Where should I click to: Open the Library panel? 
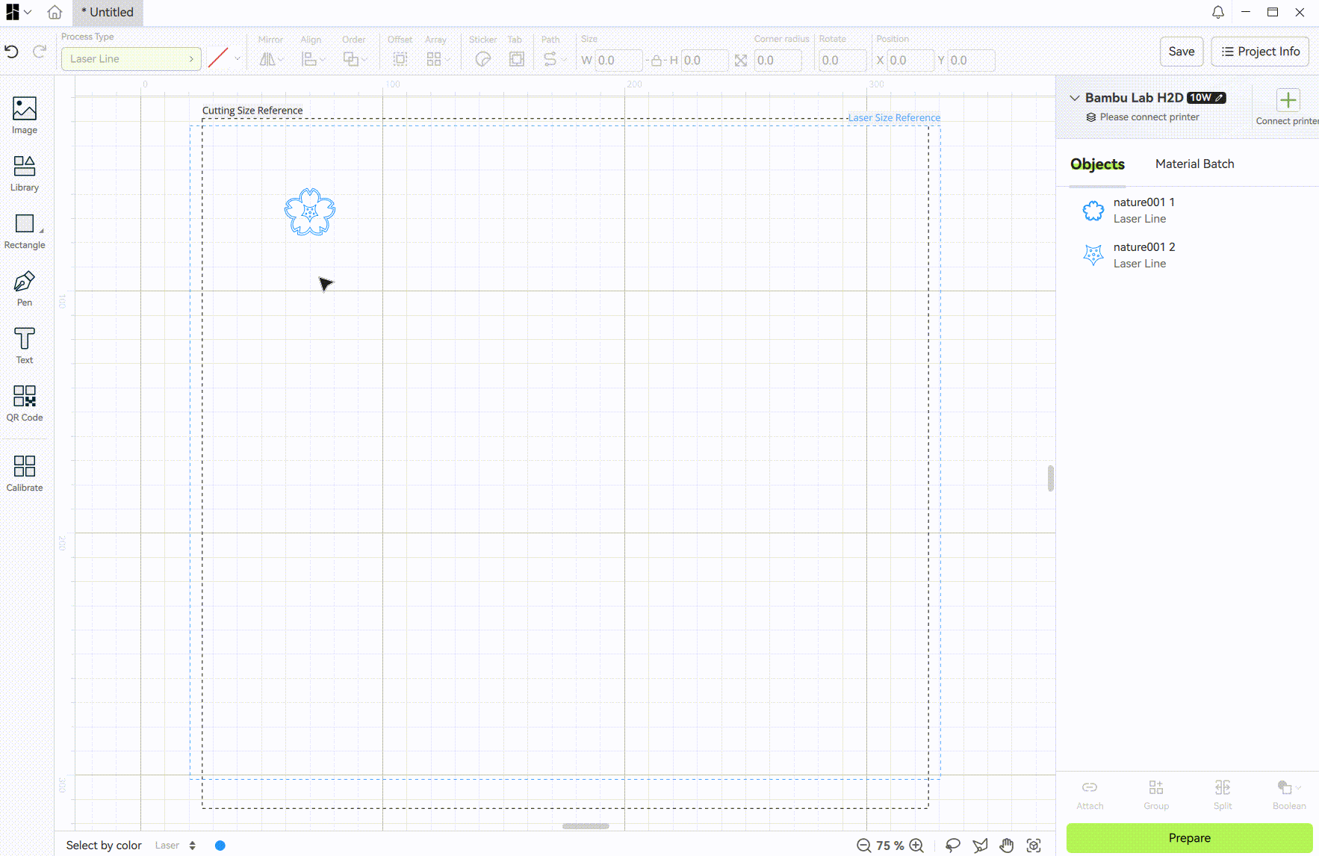point(25,173)
